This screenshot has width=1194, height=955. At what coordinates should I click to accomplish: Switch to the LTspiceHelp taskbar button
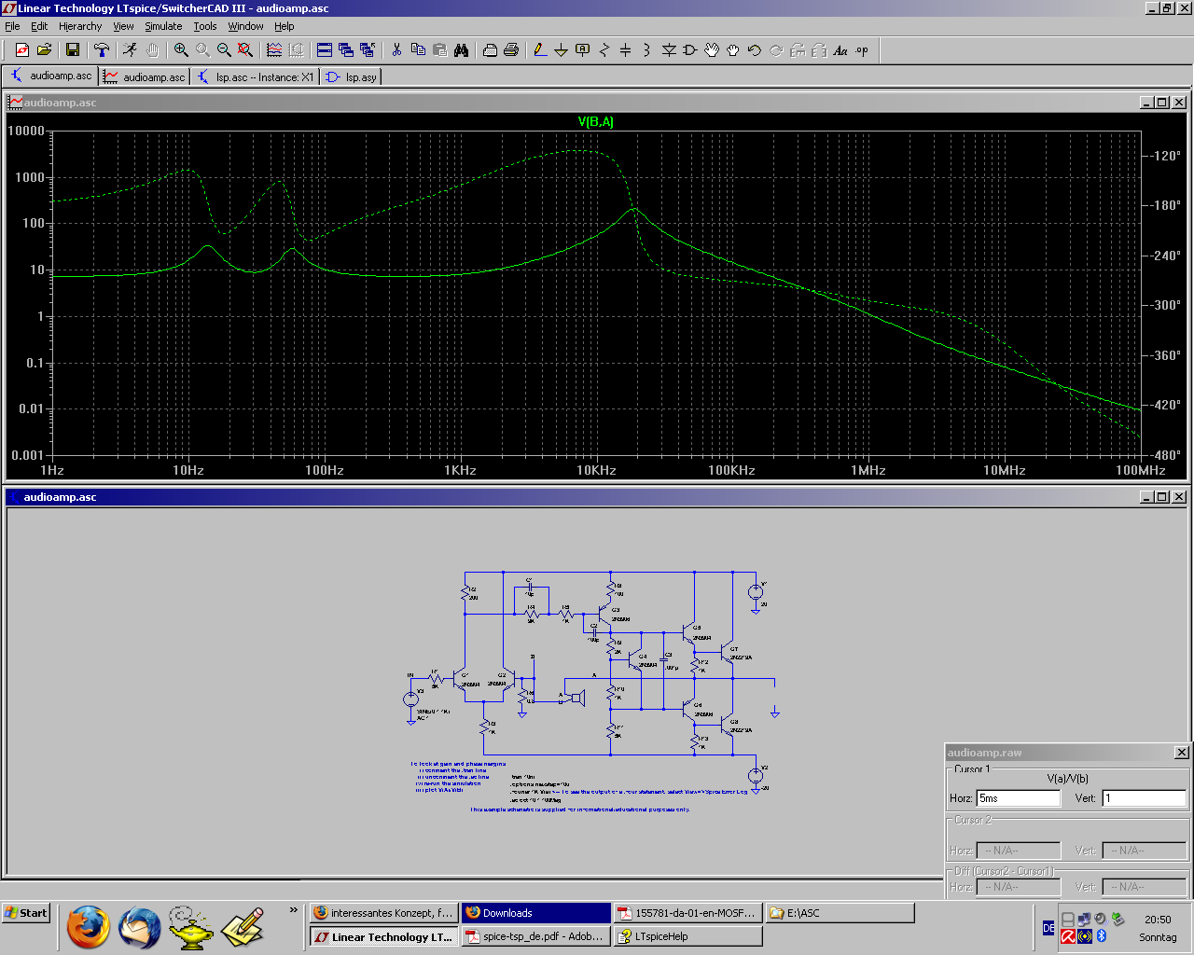(x=687, y=936)
